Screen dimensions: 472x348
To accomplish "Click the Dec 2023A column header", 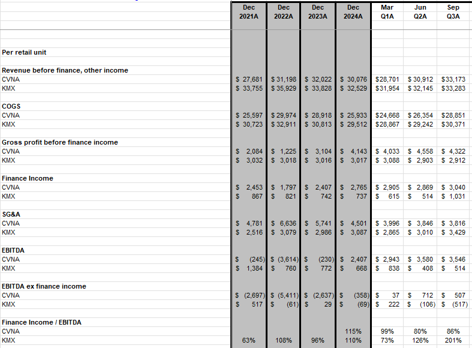I will pyautogui.click(x=318, y=12).
